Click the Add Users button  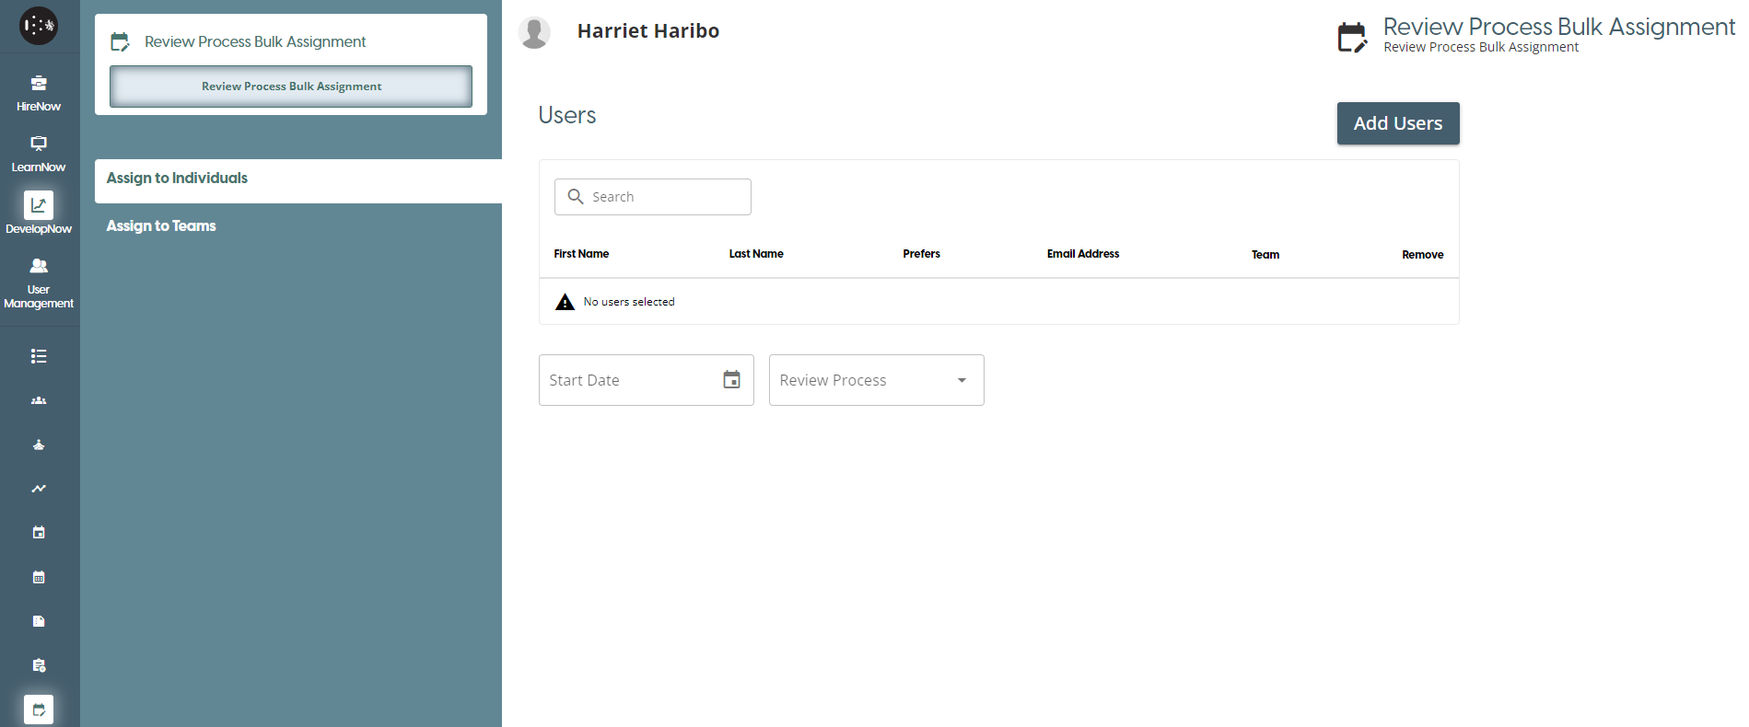[x=1397, y=123]
